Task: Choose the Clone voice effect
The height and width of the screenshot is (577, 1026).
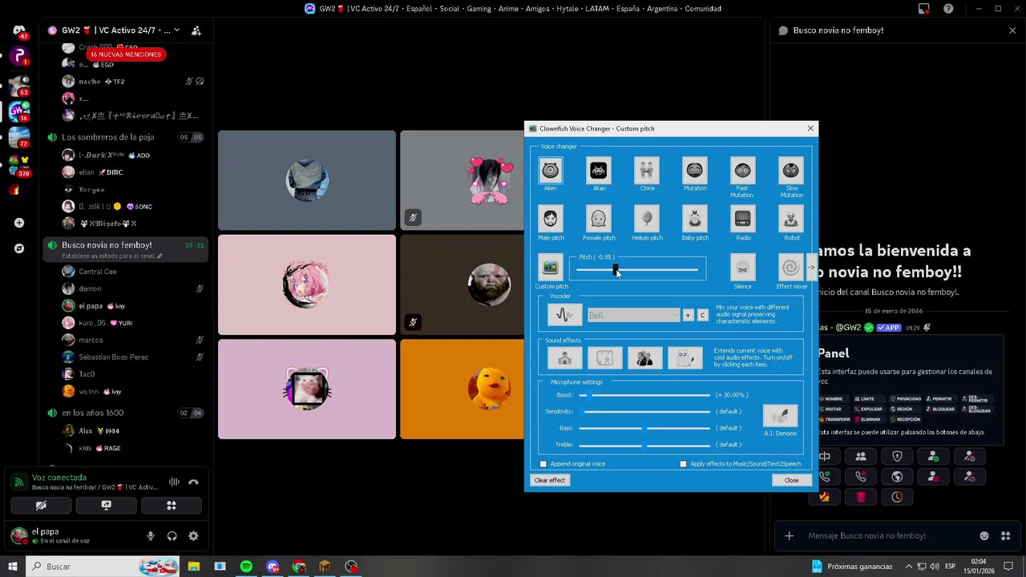Action: [647, 170]
